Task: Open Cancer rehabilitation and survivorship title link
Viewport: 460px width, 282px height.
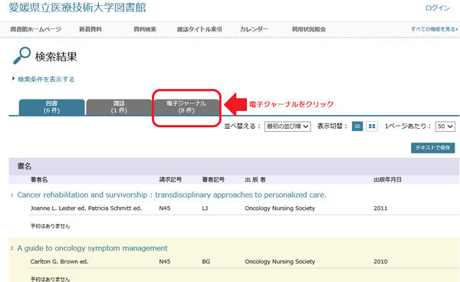Action: click(172, 195)
